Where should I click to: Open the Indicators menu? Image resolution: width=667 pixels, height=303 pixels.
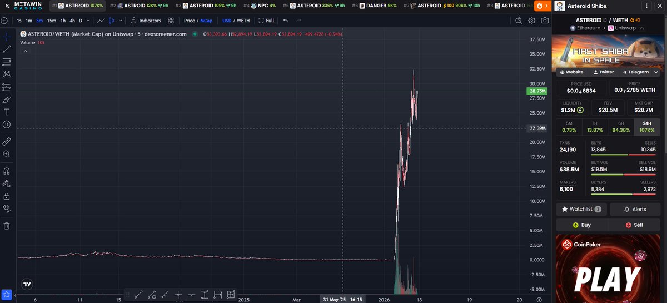pos(145,21)
